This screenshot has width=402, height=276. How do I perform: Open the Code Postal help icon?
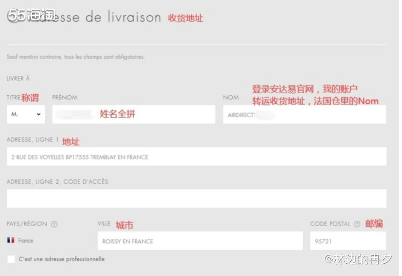pyautogui.click(x=357, y=224)
